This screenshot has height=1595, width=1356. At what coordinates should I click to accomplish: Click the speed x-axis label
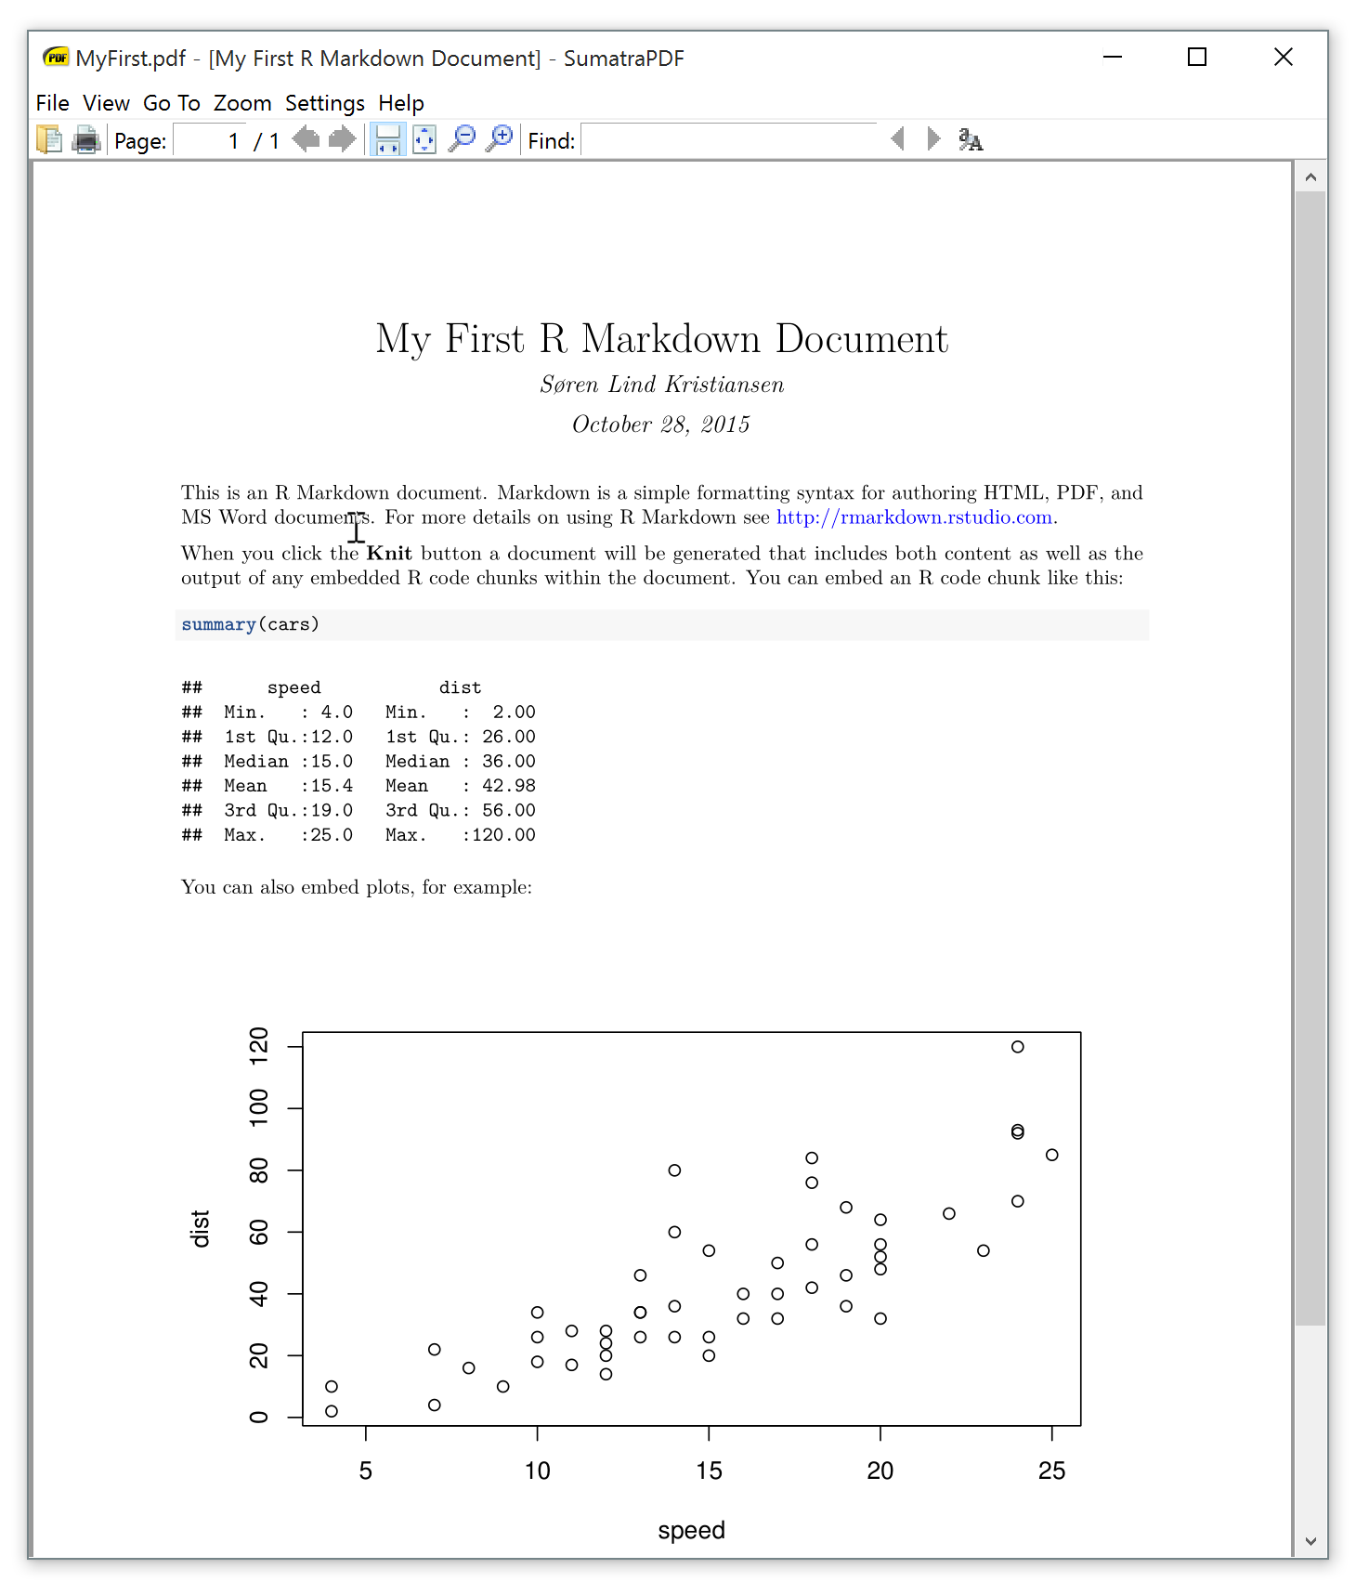point(692,1530)
